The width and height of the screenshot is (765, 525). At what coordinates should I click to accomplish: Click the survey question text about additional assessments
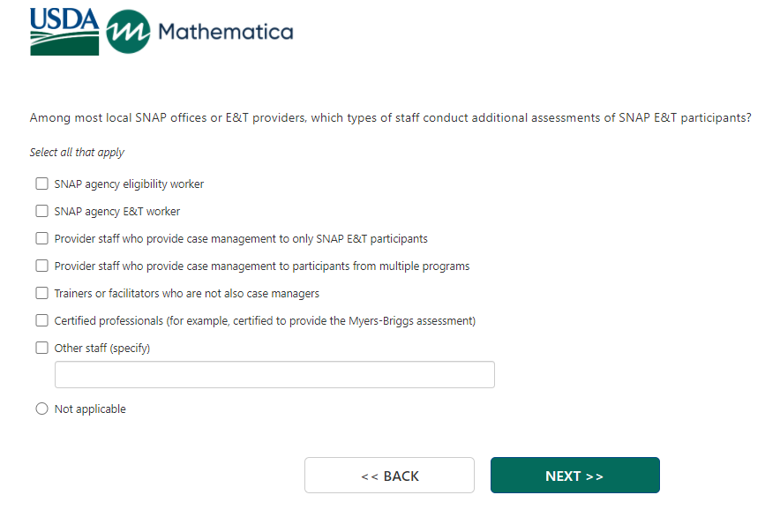(390, 117)
